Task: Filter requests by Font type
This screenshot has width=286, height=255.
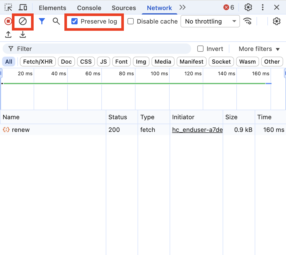Action: tap(122, 62)
